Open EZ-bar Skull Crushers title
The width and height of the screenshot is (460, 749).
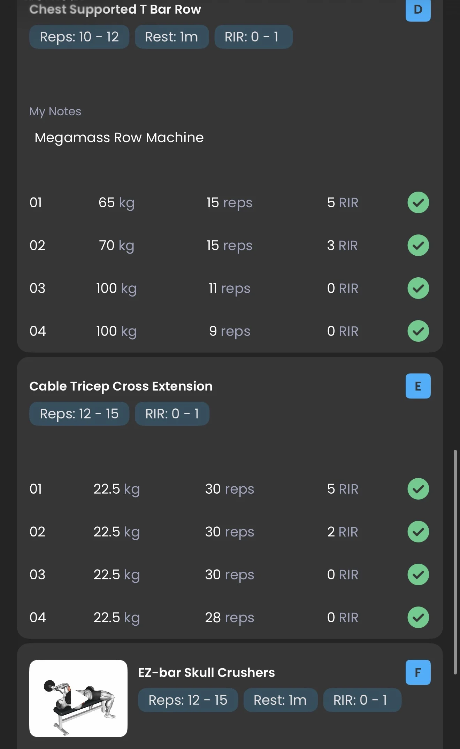tap(206, 672)
